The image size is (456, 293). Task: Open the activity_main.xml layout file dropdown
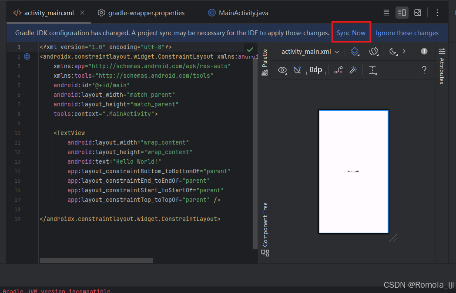coord(309,51)
